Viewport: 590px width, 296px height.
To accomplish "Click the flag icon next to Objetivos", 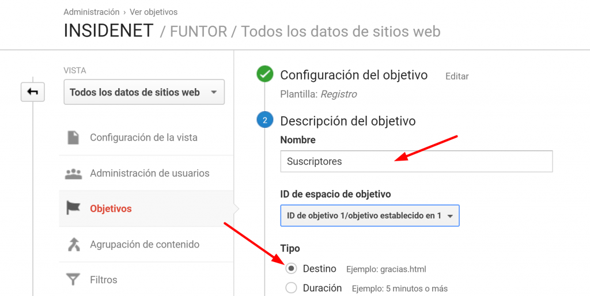I will tap(73, 208).
